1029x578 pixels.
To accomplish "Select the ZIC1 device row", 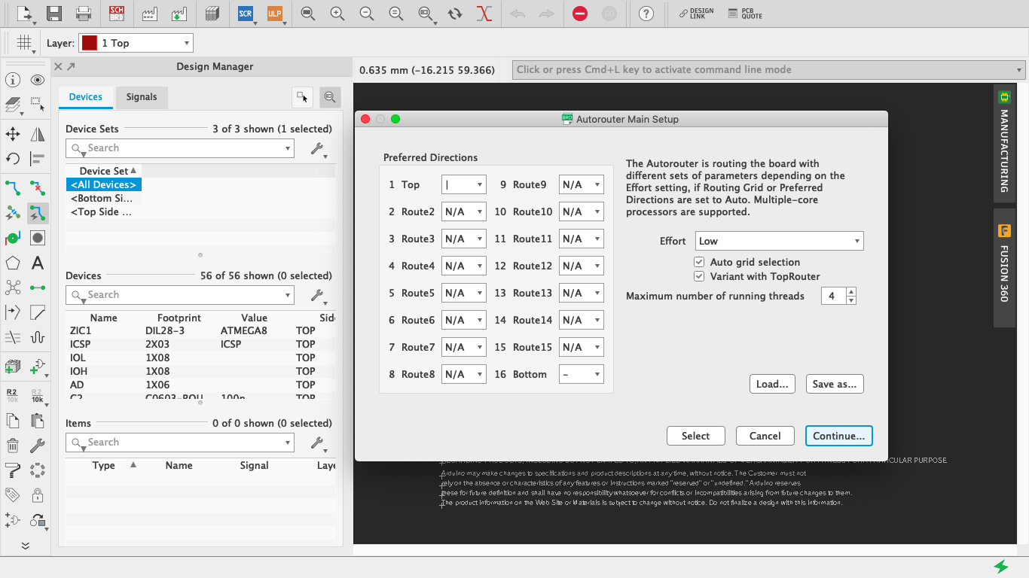I will [x=200, y=330].
